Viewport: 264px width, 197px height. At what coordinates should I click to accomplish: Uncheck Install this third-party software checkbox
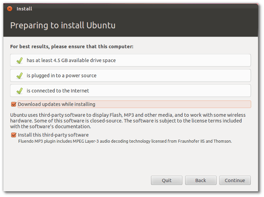(x=14, y=135)
